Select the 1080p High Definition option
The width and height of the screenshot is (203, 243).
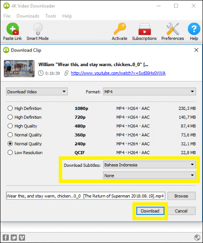click(x=10, y=108)
